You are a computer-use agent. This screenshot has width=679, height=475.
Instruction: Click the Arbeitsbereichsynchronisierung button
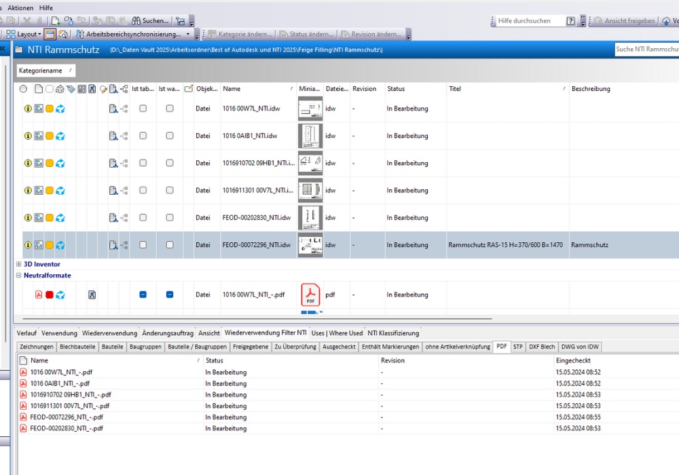click(x=134, y=34)
